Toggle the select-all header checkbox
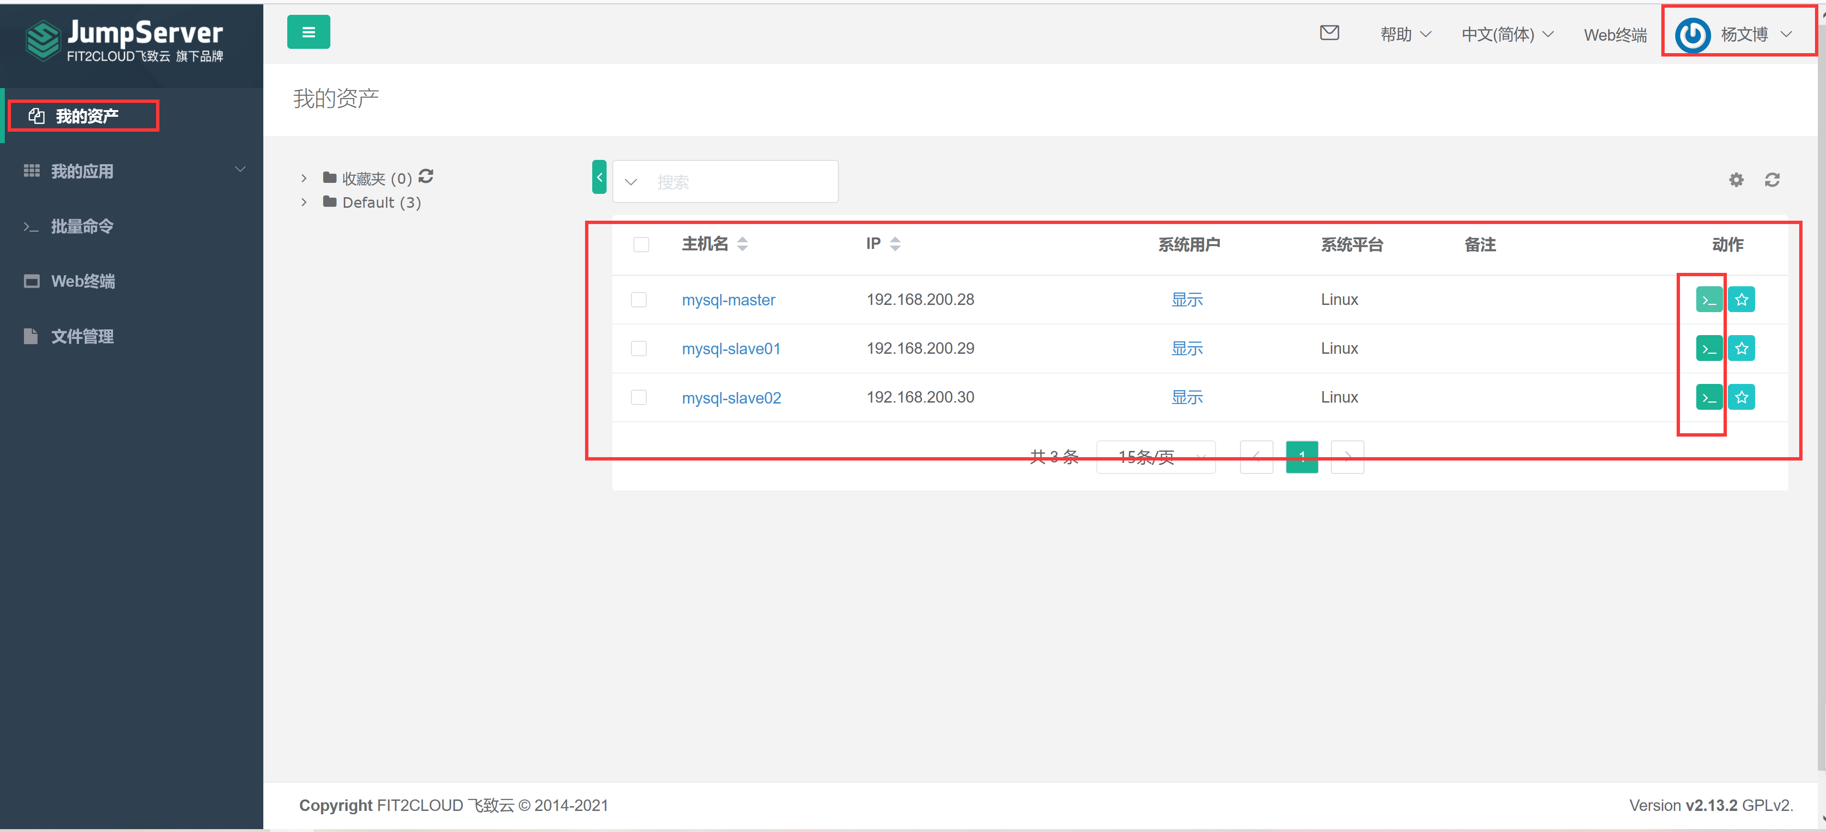 click(641, 245)
